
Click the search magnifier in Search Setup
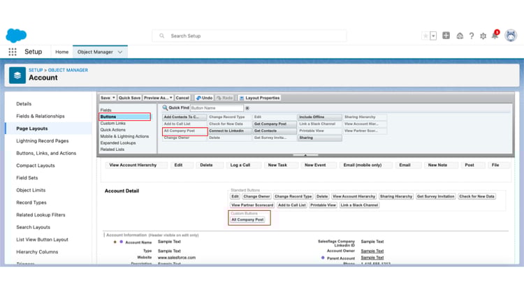click(x=162, y=36)
